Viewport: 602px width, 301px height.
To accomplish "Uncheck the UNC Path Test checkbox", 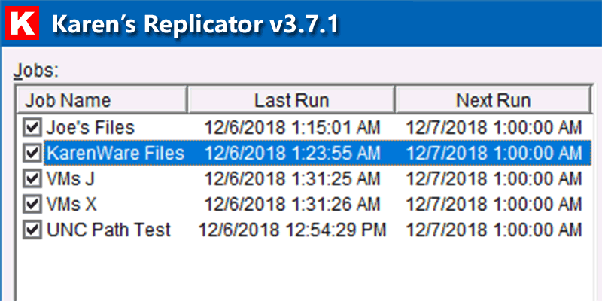I will (32, 230).
